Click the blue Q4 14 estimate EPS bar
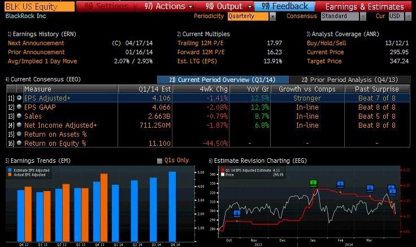416x247 pixels. click(172, 206)
